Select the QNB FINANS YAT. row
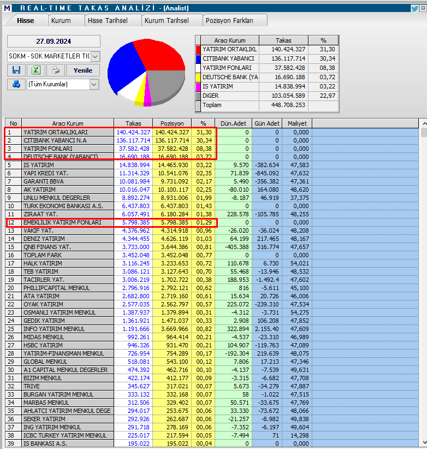The image size is (427, 449). pos(212,247)
